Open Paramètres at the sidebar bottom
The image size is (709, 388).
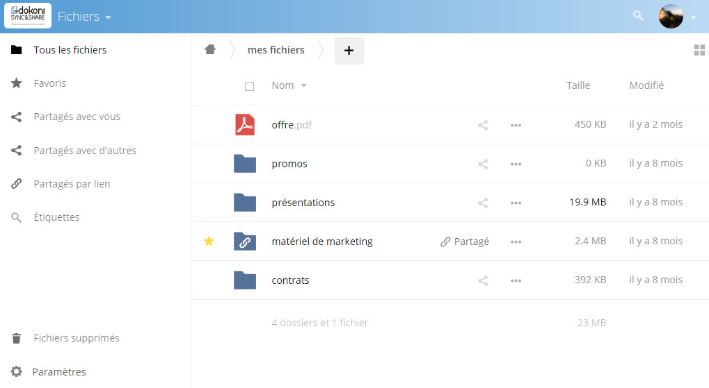pos(60,372)
